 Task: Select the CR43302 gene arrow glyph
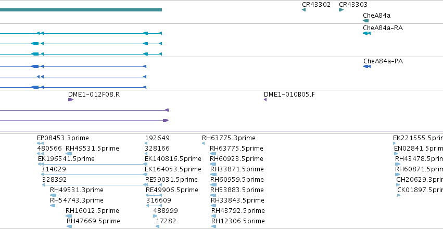[303, 10]
